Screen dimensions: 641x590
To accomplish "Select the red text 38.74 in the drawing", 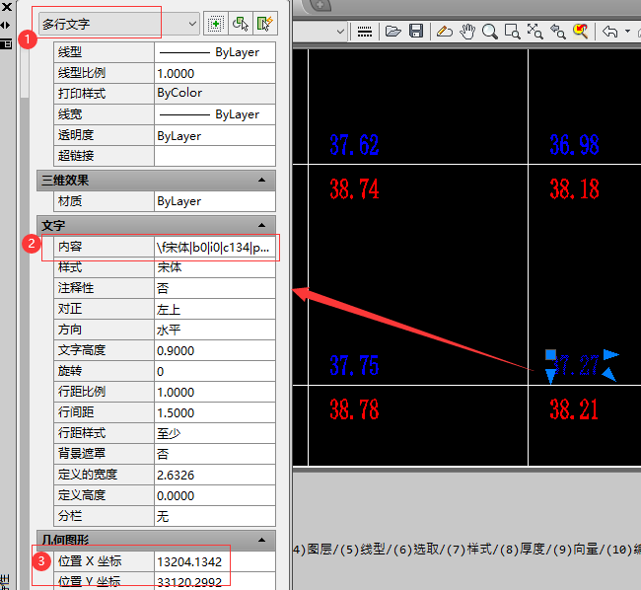I will pyautogui.click(x=354, y=189).
